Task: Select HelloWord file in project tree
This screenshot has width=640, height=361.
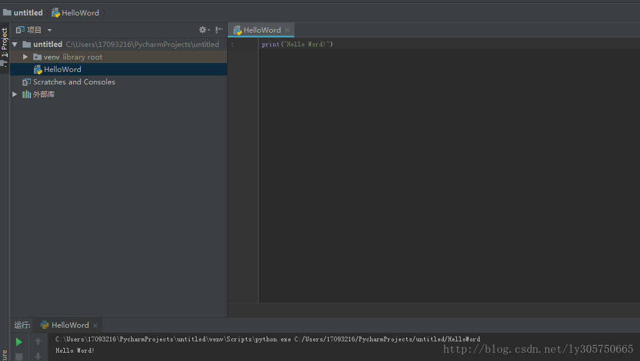Action: (x=62, y=70)
